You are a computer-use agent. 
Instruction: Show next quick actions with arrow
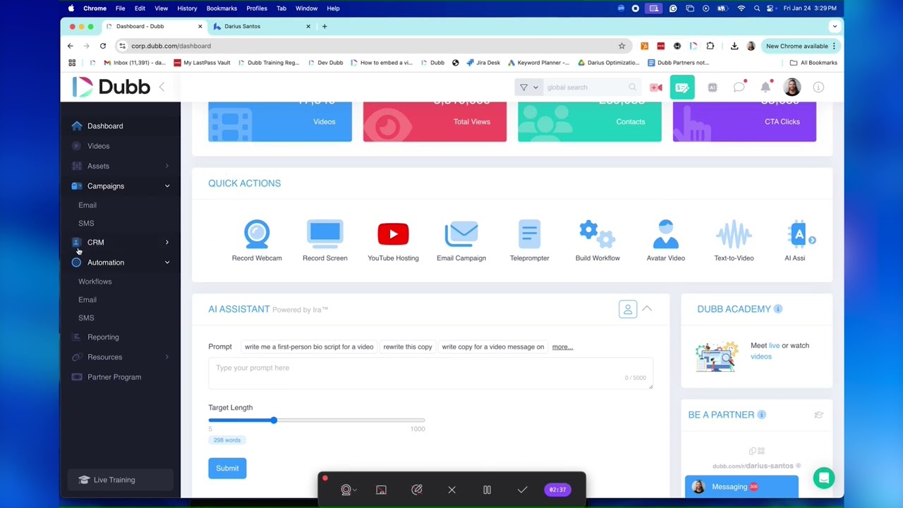coord(812,241)
